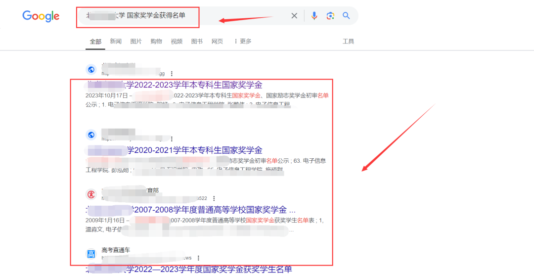
Task: Click the 高考直通车 blue favicon
Action: [91, 254]
